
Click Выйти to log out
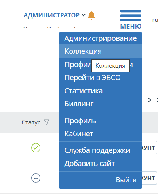tap(126, 180)
